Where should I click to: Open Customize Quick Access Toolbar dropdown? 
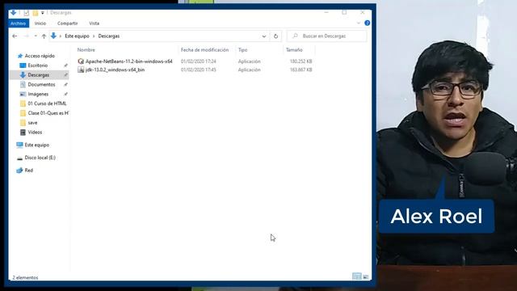tap(42, 13)
